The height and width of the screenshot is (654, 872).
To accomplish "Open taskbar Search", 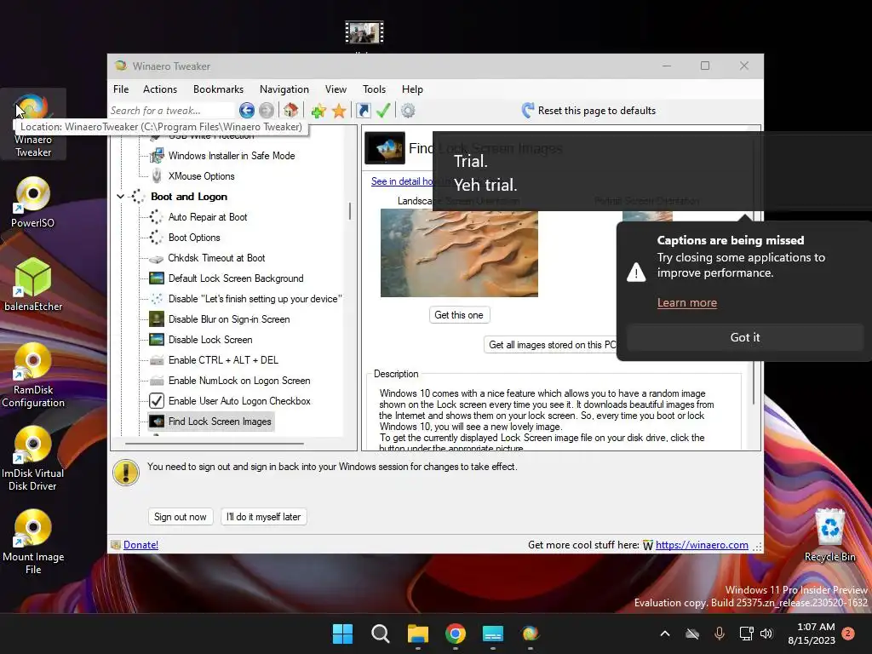I will point(381,634).
